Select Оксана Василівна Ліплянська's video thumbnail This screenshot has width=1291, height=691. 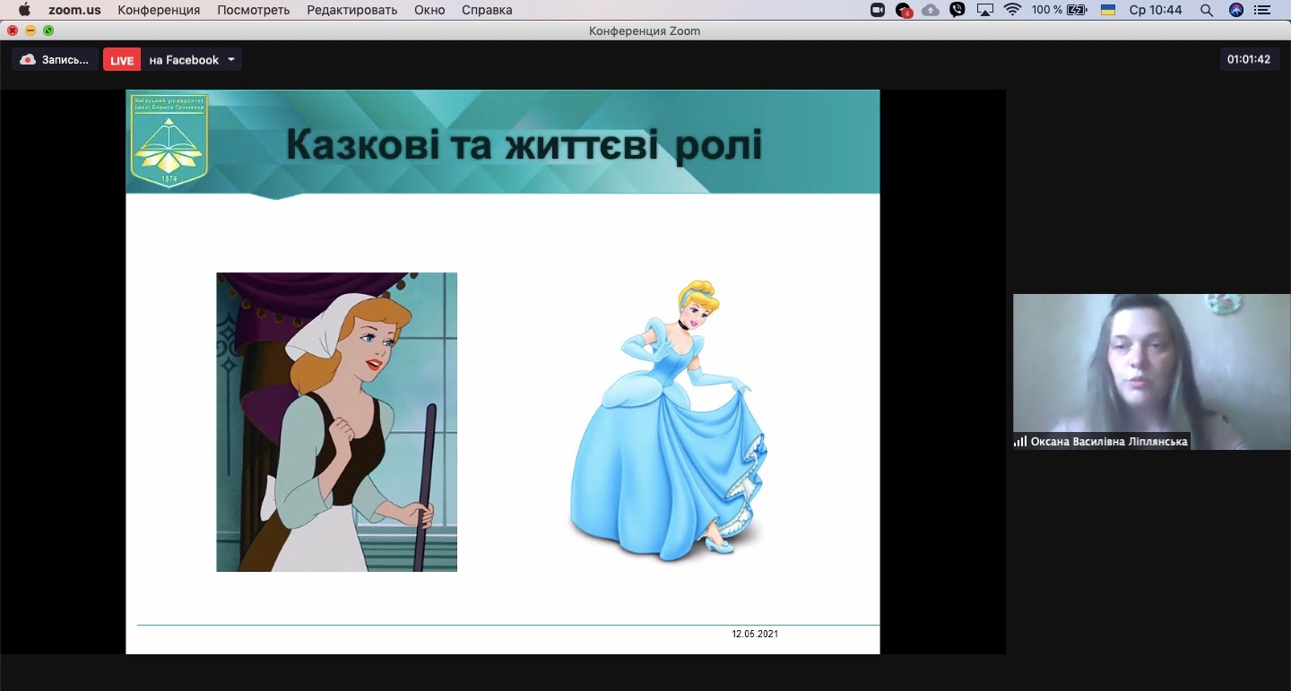tap(1151, 371)
